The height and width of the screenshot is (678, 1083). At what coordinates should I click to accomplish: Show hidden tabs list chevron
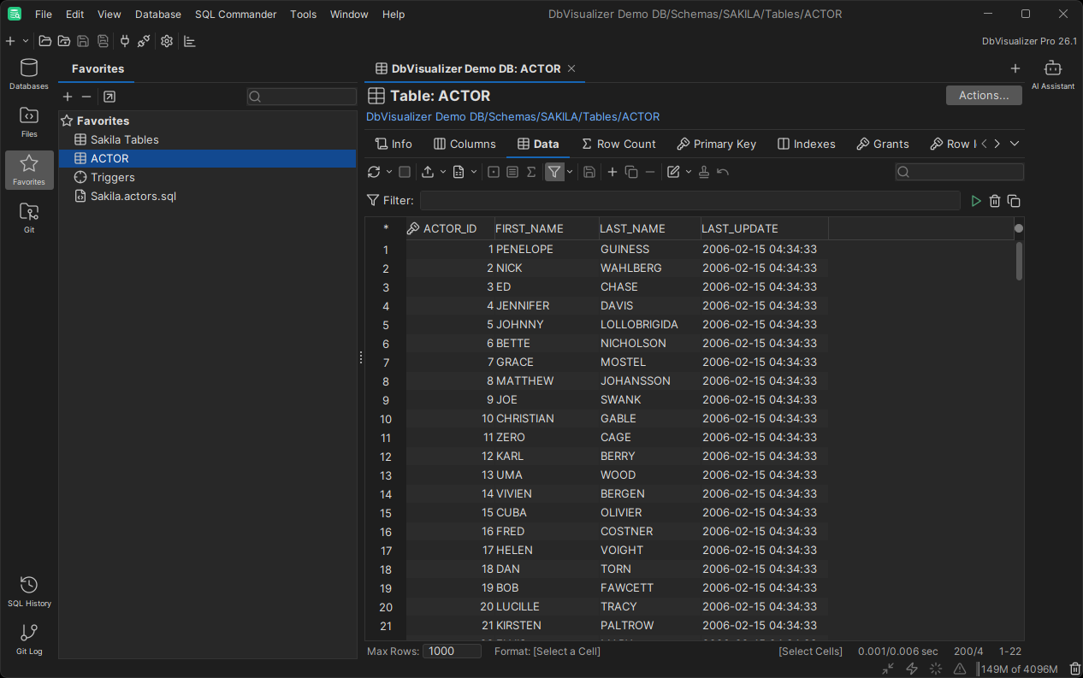point(1015,144)
